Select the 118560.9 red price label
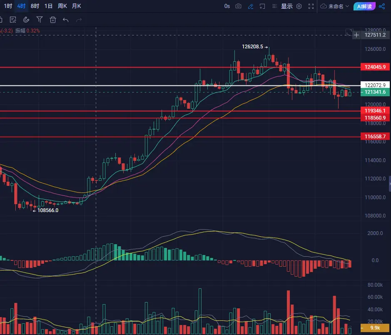The image size is (391, 335). [375, 118]
